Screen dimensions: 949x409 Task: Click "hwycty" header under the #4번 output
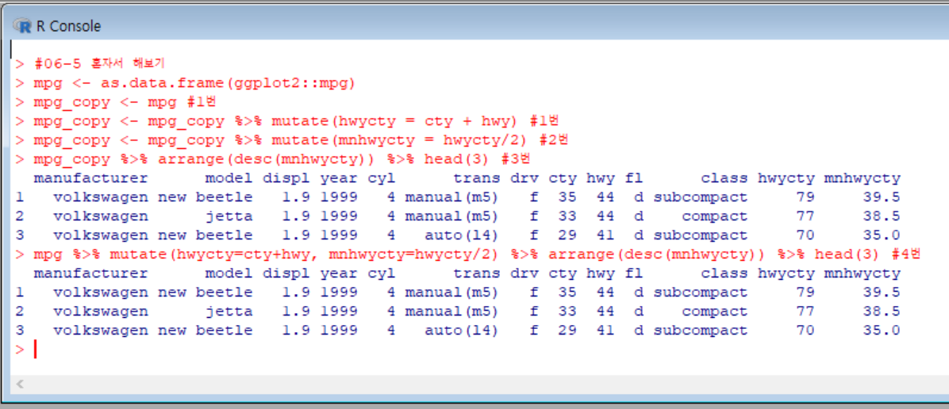786,273
